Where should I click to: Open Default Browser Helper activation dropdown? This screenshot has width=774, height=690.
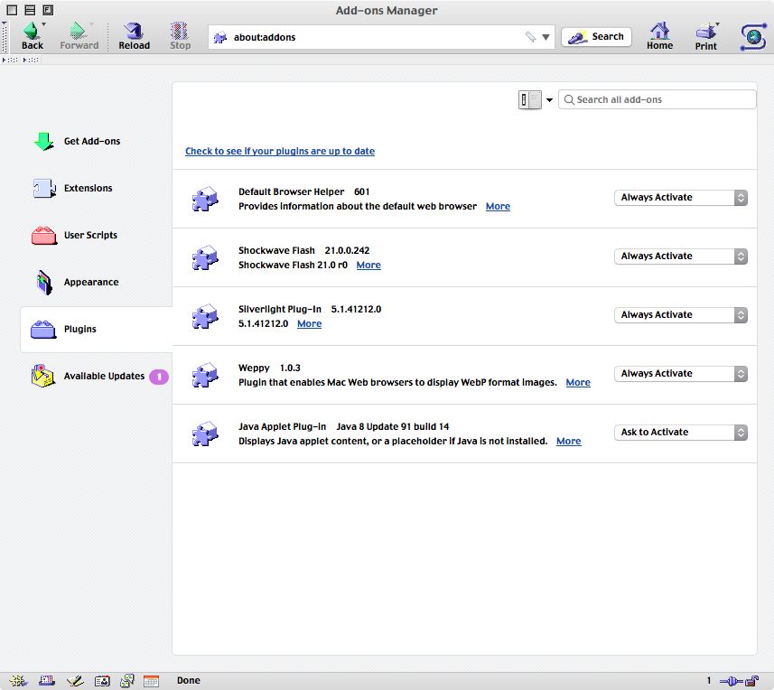pyautogui.click(x=680, y=198)
